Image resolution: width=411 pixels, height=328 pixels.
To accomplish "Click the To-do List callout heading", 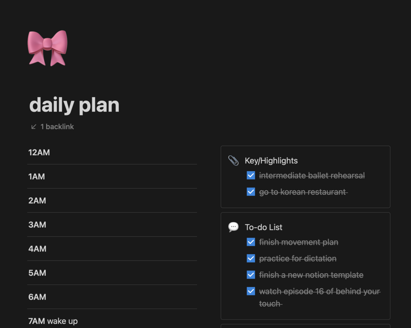I will [x=263, y=227].
